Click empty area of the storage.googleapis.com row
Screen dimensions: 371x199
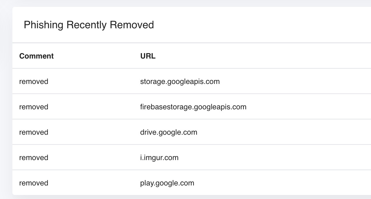[294, 82]
